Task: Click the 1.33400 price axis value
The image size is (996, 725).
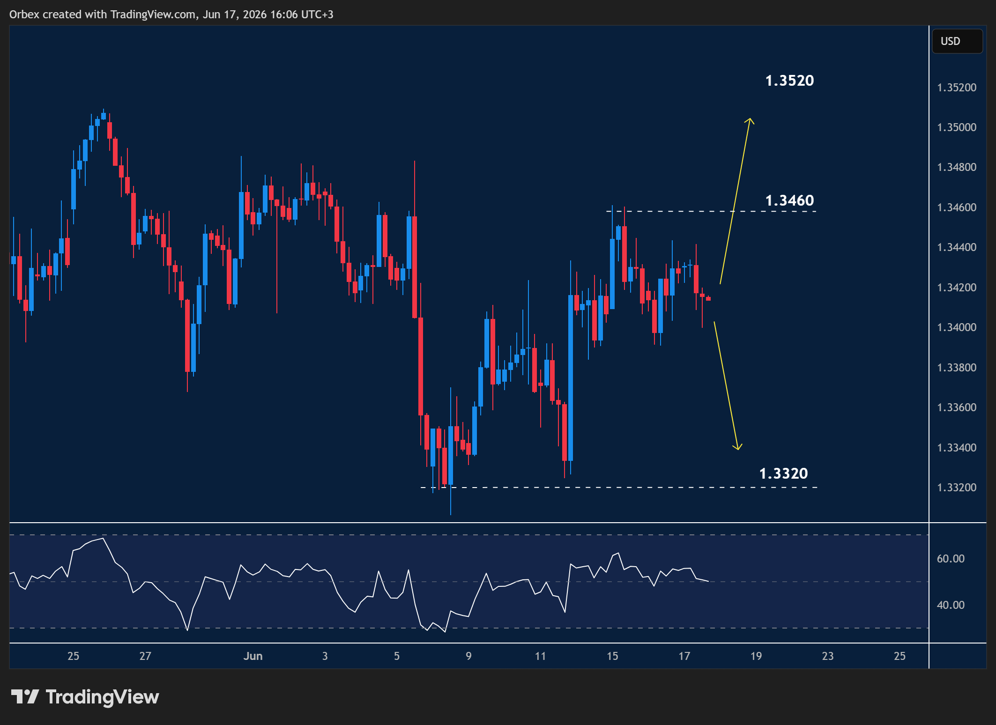Action: [x=957, y=448]
